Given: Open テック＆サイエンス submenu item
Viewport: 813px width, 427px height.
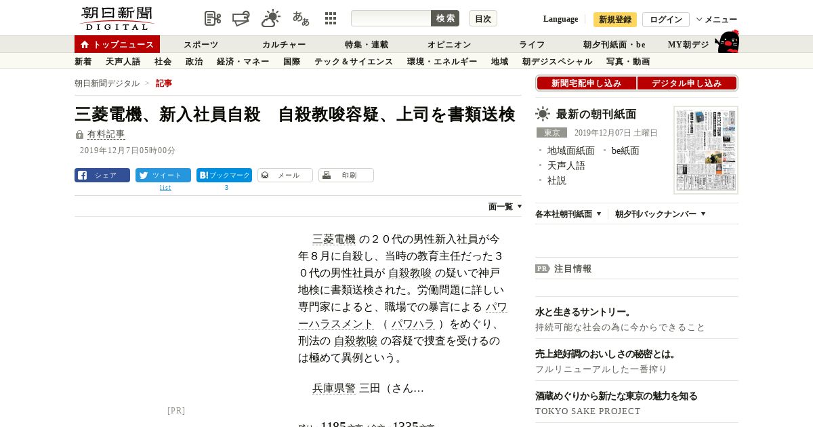Looking at the screenshot, I should 354,61.
